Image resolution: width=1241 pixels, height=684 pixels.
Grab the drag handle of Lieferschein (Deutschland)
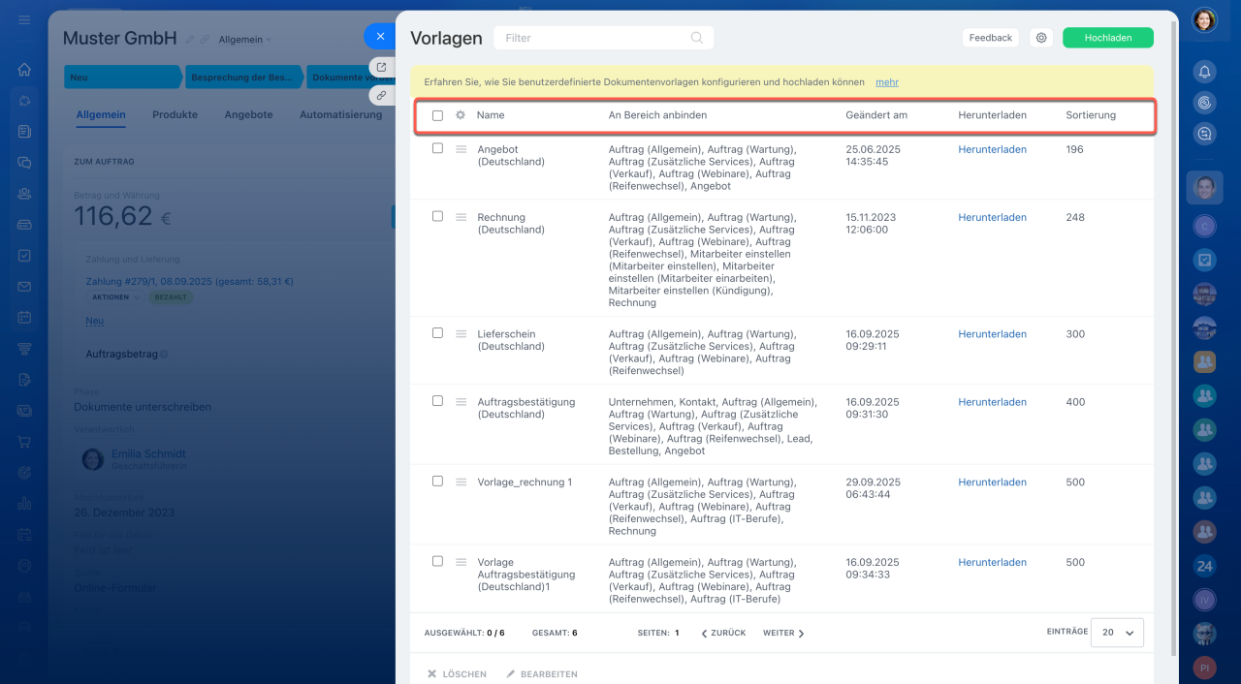tap(461, 333)
